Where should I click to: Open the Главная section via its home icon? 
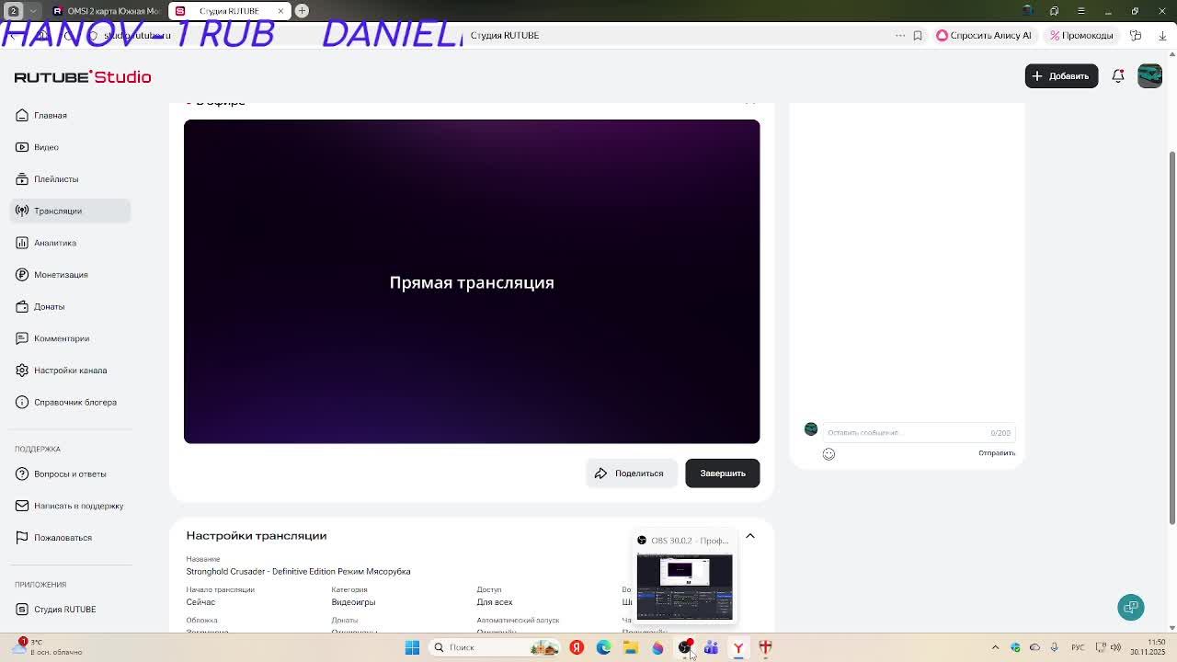click(21, 115)
